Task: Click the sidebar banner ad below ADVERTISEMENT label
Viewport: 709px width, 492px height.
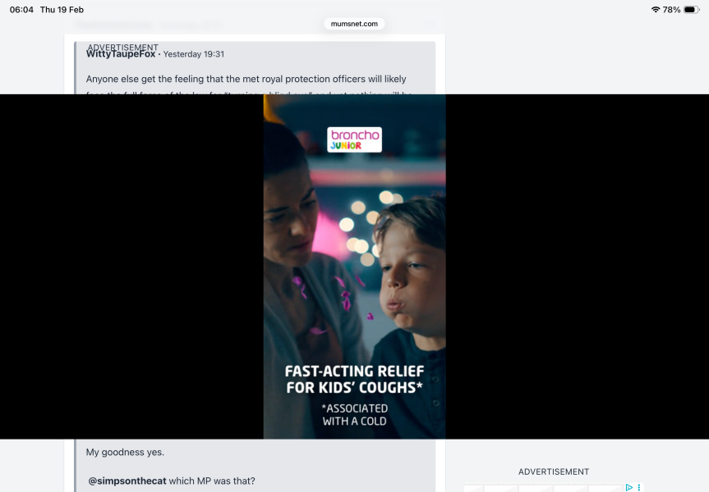Action: click(x=552, y=488)
